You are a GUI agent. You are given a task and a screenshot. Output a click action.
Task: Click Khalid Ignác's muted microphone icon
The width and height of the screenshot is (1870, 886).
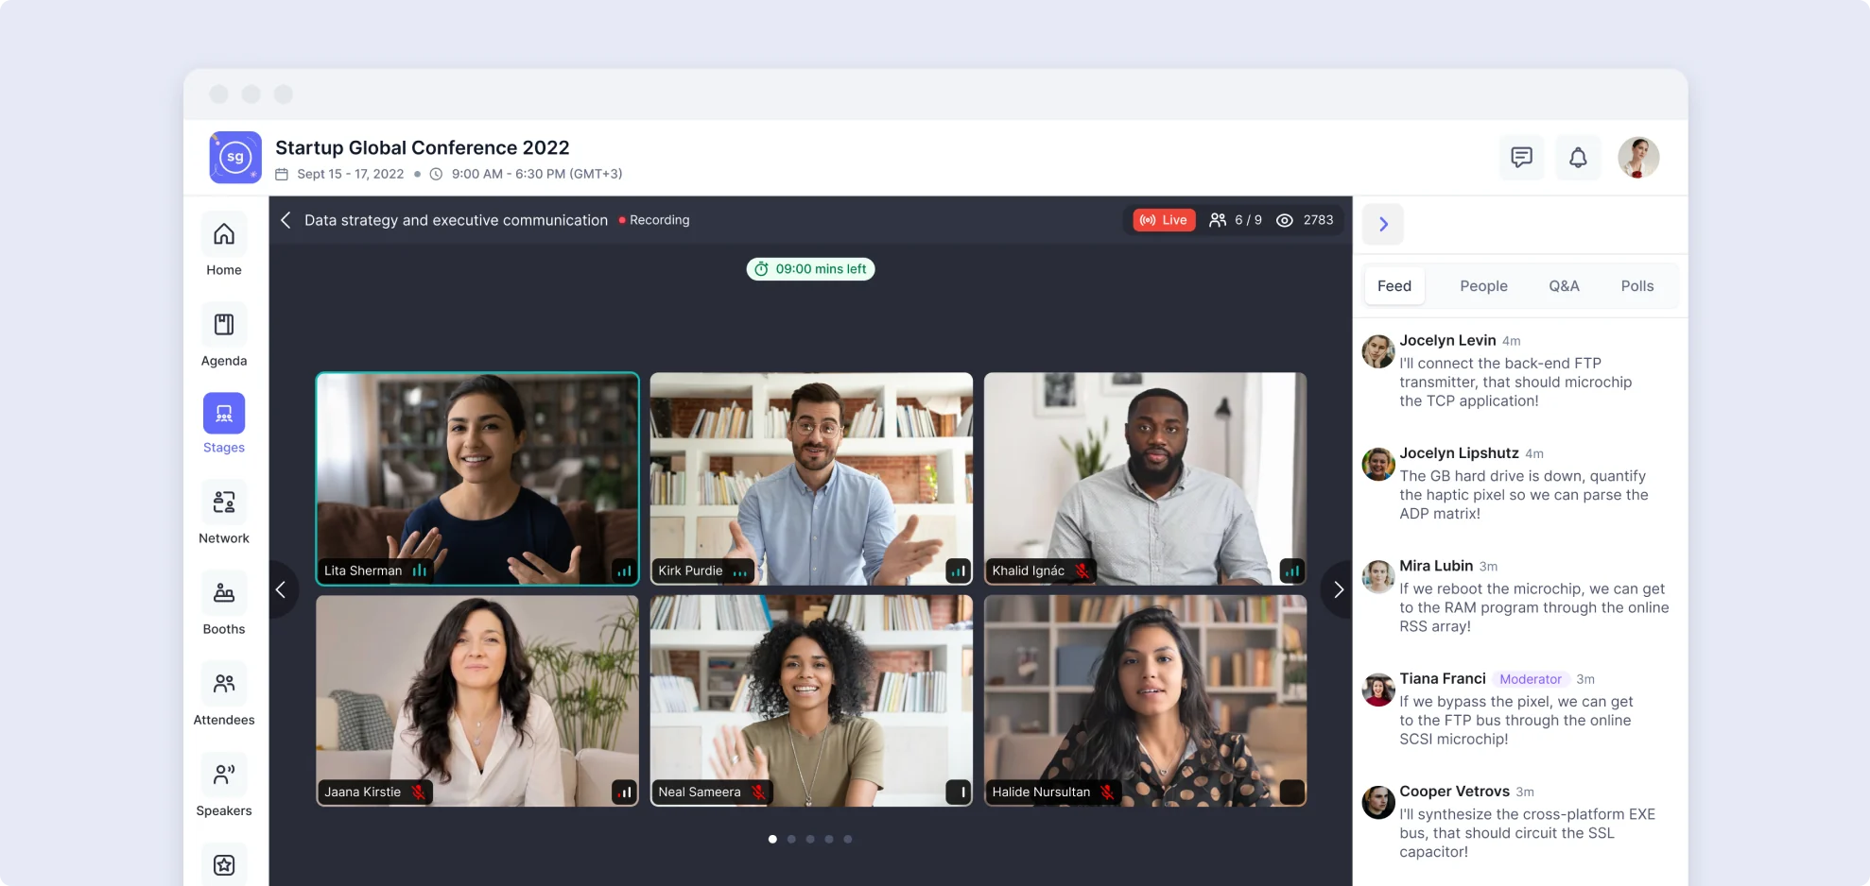pyautogui.click(x=1082, y=571)
